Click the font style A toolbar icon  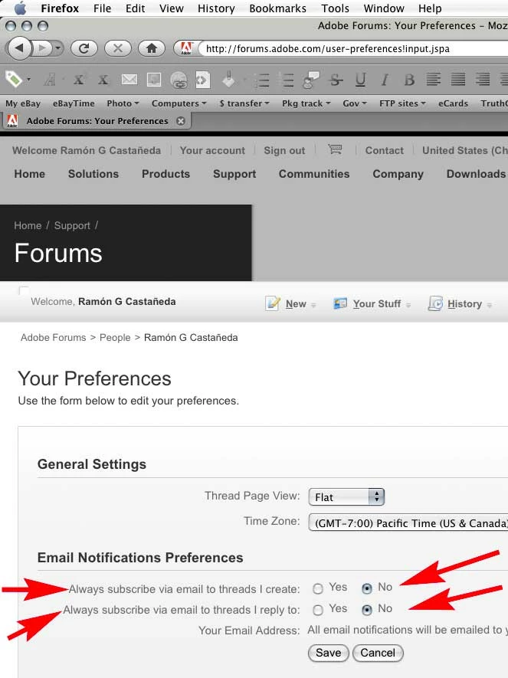[50, 80]
